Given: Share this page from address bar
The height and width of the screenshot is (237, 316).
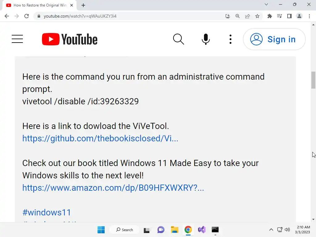Looking at the screenshot, I should coord(247,16).
